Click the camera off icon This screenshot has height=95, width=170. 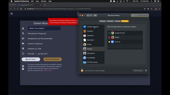pyautogui.click(x=23, y=44)
